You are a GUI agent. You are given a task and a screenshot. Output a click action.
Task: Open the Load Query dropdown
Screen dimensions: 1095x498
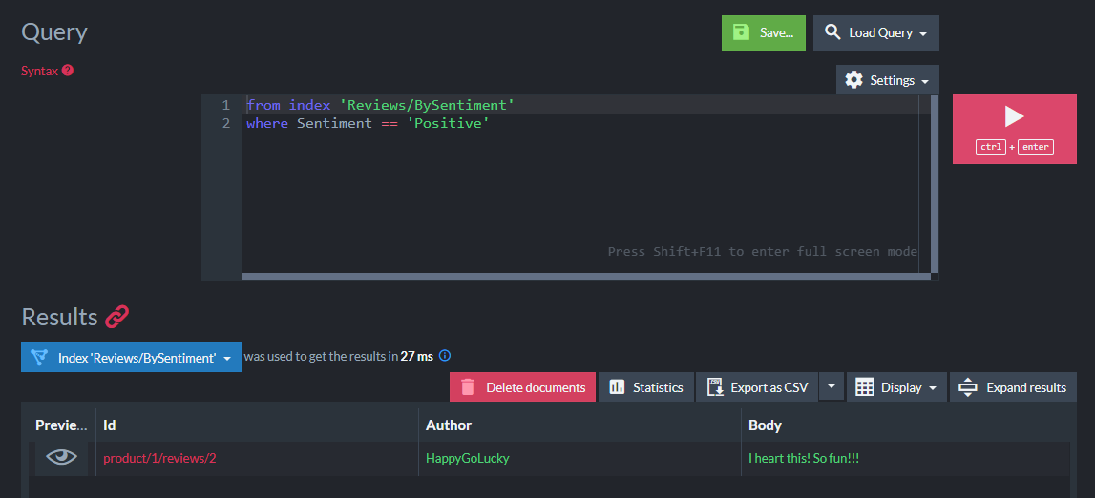pos(876,32)
